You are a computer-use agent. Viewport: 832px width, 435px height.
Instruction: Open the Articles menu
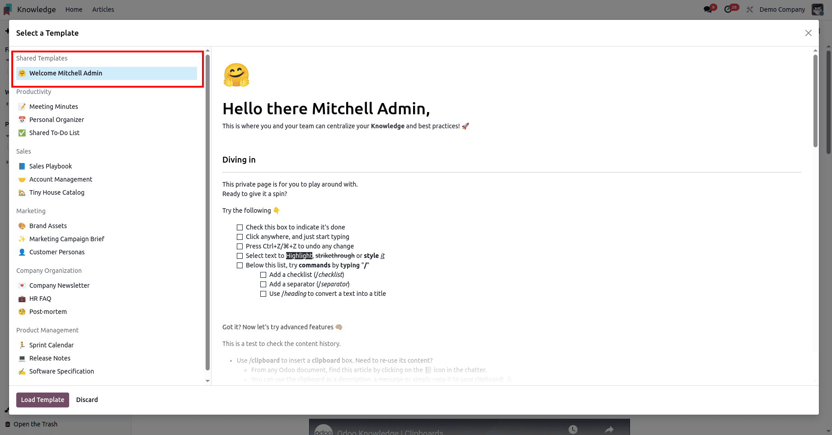(103, 9)
